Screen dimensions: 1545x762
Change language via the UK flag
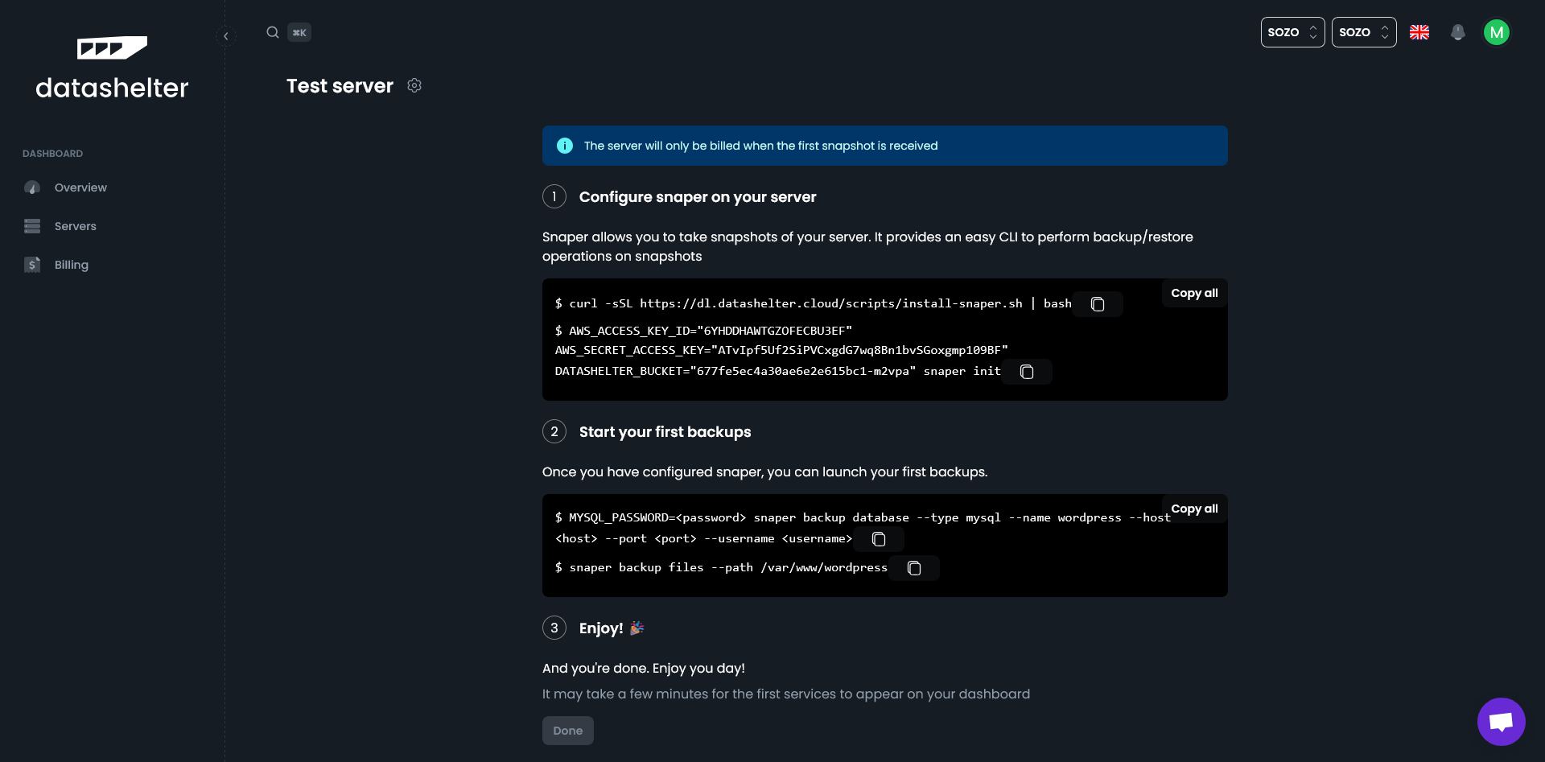(1419, 32)
